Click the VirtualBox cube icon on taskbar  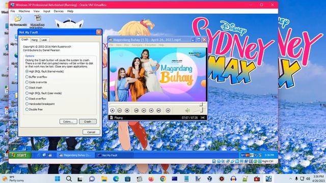210,178
